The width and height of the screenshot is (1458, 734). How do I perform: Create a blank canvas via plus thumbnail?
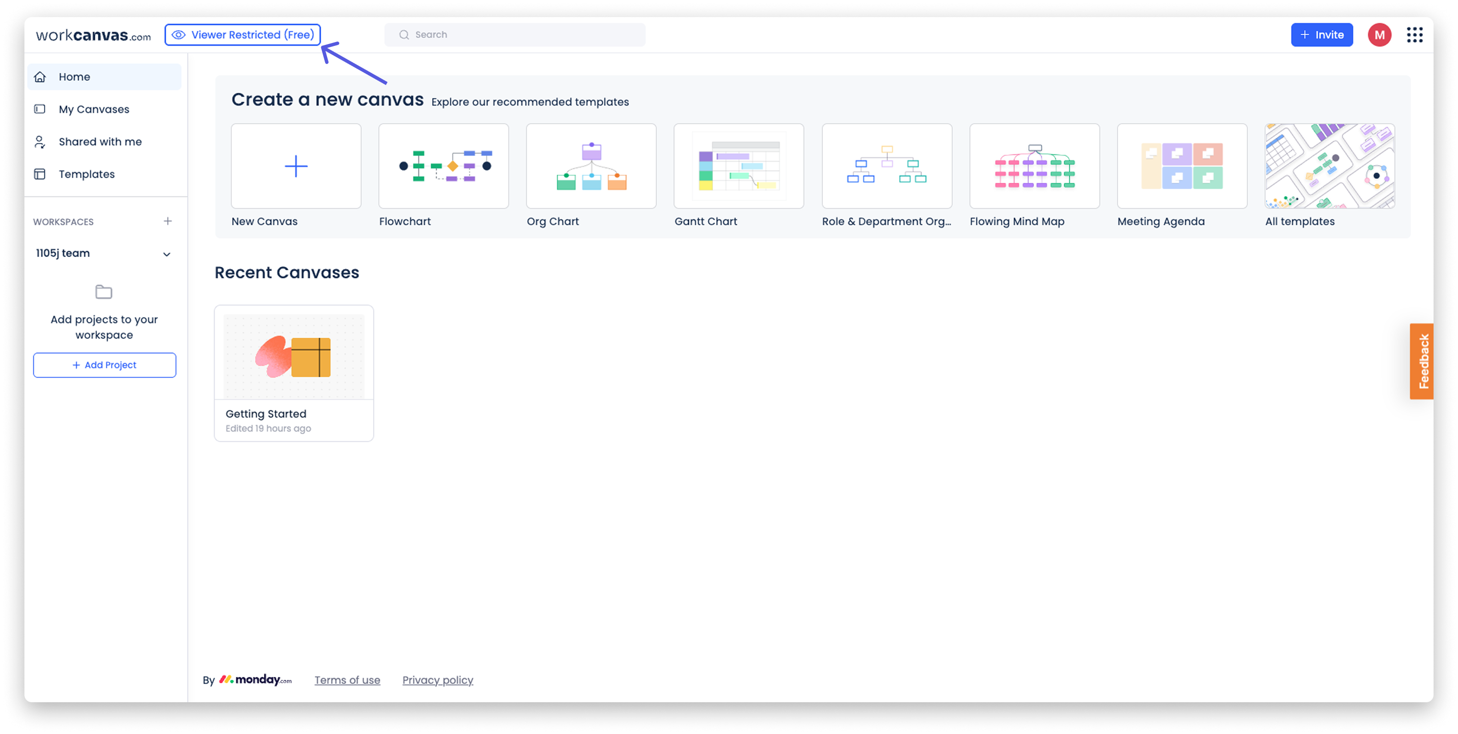[x=296, y=166]
